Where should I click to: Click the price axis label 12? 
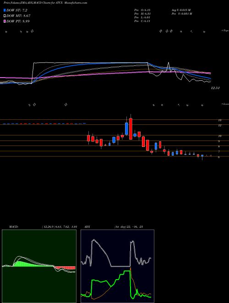click(219, 125)
